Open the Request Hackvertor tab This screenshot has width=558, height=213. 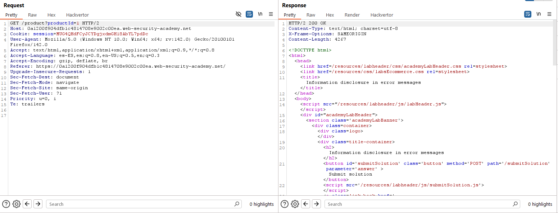77,15
